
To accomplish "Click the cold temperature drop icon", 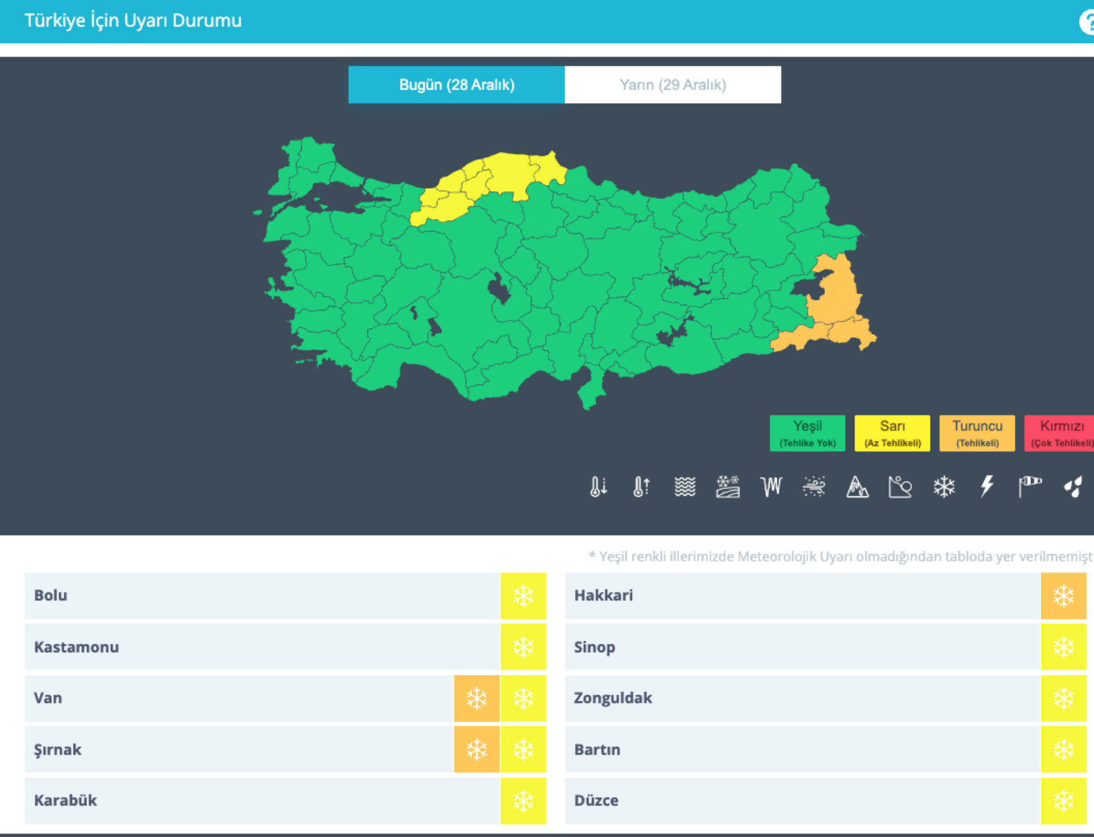I will (598, 487).
